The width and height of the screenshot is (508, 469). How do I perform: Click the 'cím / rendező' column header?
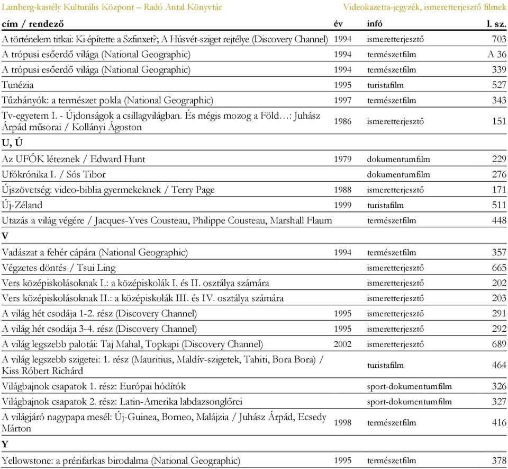(x=33, y=24)
